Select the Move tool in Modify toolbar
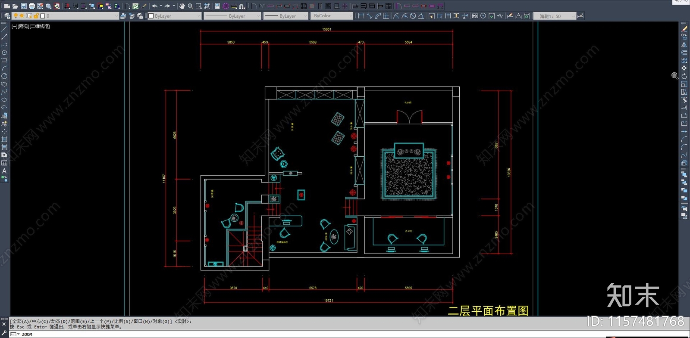Image resolution: width=690 pixels, height=338 pixels. click(x=684, y=68)
